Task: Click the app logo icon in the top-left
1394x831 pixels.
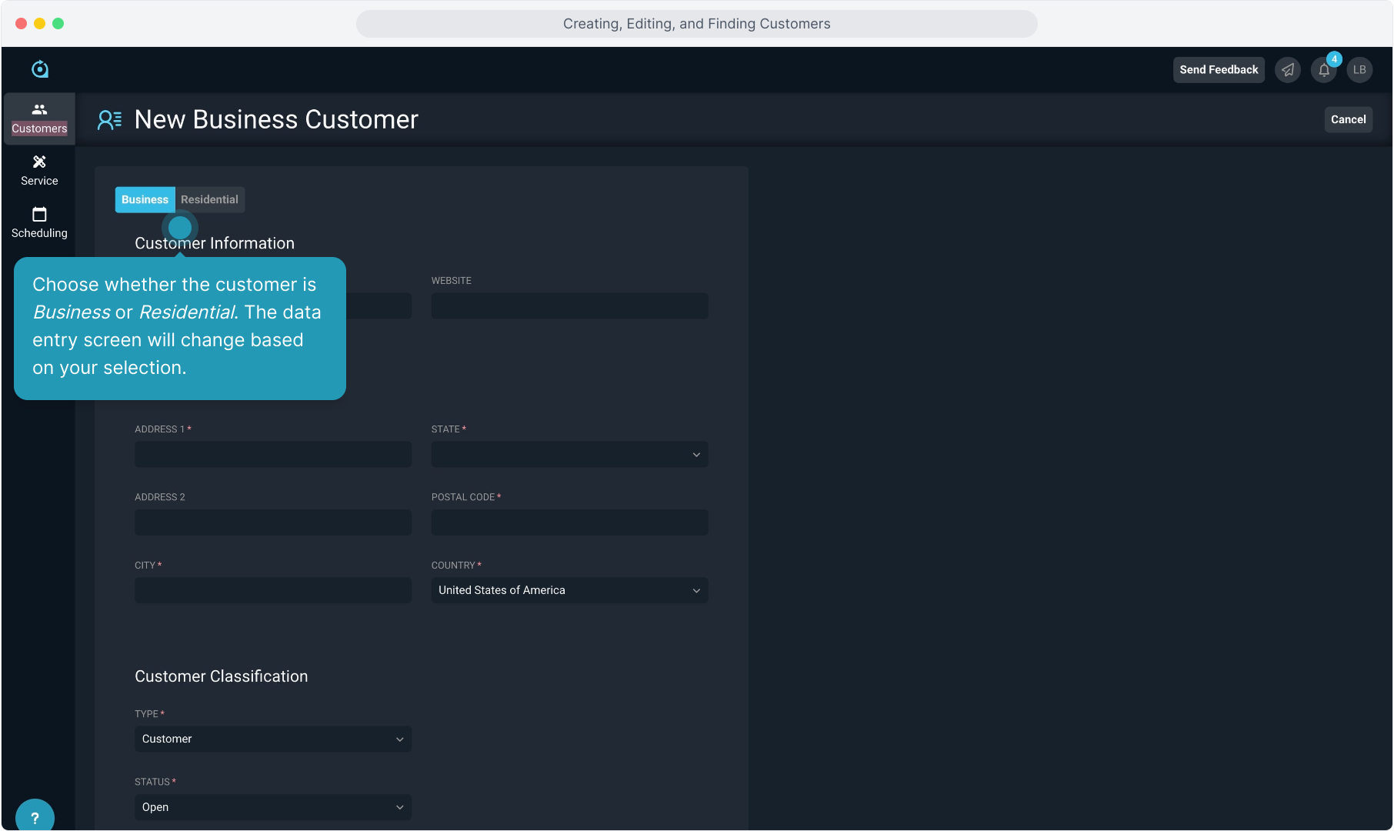Action: tap(40, 69)
